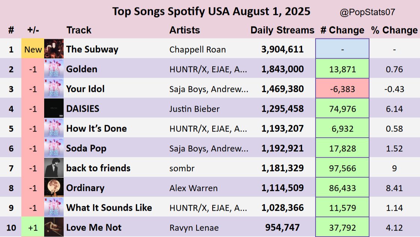
Task: Select the DAISIES album cover image
Action: click(x=54, y=109)
